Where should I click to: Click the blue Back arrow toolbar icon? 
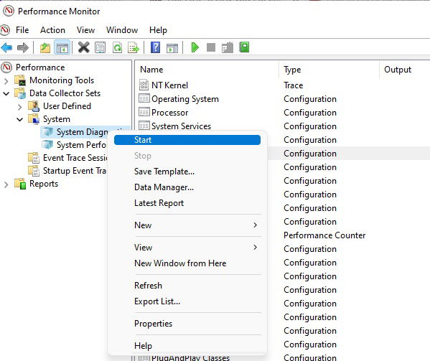point(6,47)
